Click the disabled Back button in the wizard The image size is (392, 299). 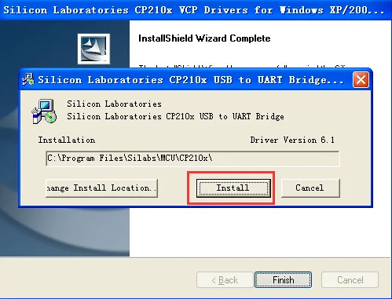225,280
